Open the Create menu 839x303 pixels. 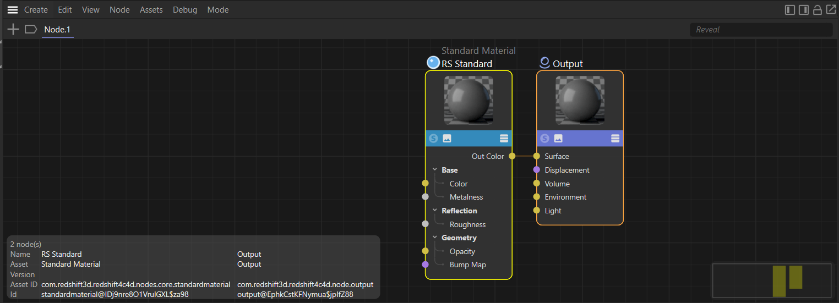click(x=36, y=10)
